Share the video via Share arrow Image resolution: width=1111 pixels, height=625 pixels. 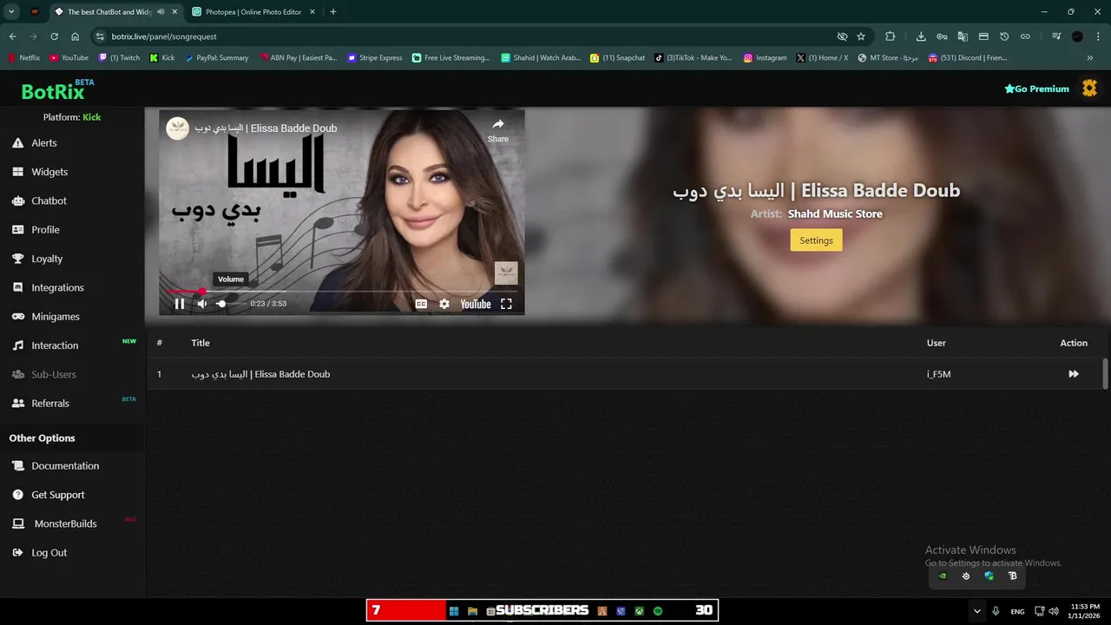(x=498, y=130)
